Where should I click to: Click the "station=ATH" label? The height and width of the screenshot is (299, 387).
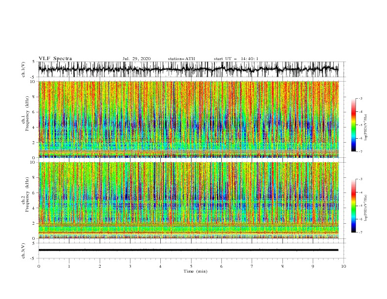[x=181, y=59]
